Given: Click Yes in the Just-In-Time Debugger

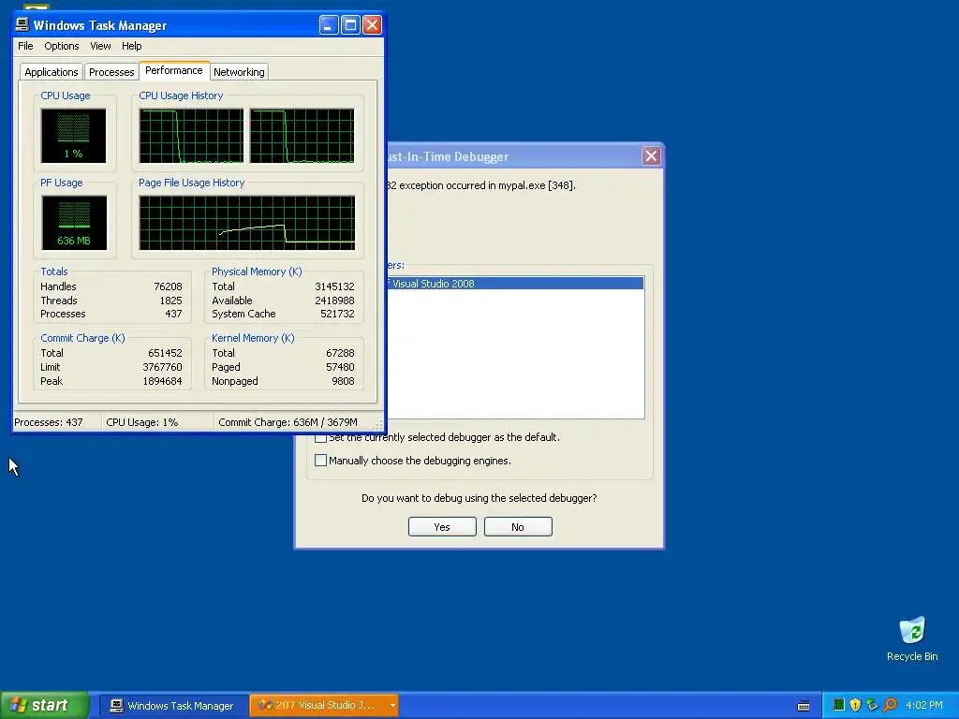Looking at the screenshot, I should coord(442,527).
